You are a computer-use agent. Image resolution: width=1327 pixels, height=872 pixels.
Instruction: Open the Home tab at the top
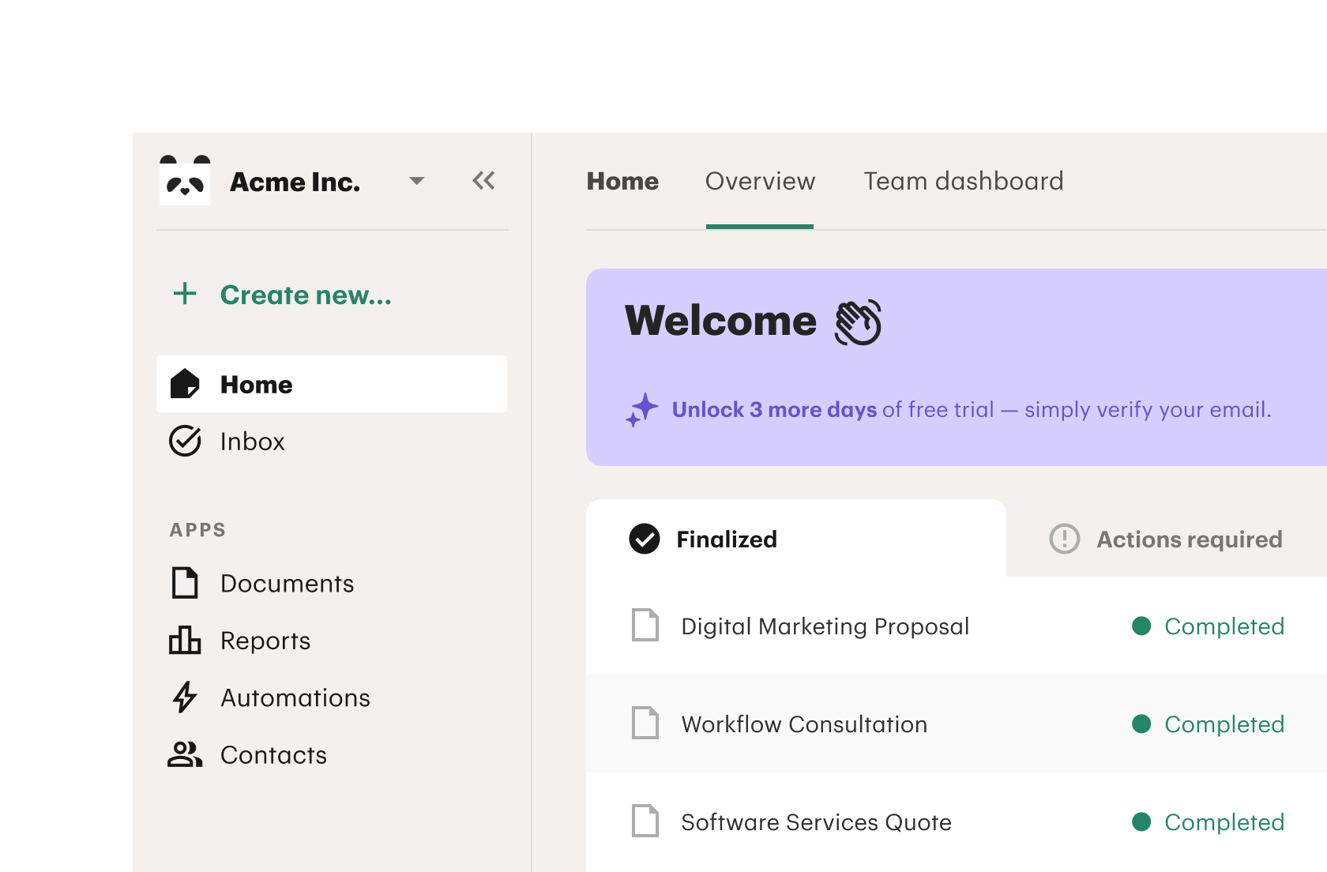tap(622, 181)
